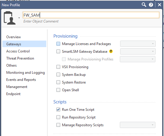Enable the VSX Provisioning checkbox
The image size is (164, 136).
click(58, 67)
